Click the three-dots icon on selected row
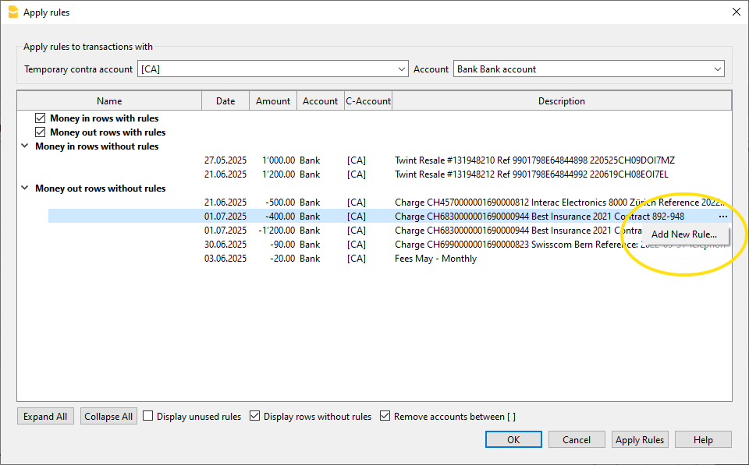The image size is (749, 465). (x=723, y=217)
